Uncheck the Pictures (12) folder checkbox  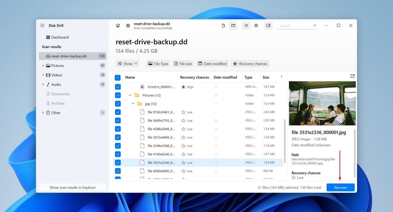[x=118, y=95]
